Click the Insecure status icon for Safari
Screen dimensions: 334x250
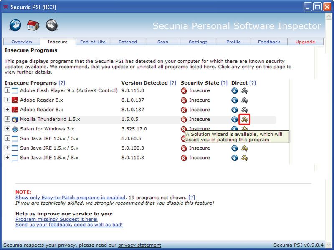click(x=184, y=129)
